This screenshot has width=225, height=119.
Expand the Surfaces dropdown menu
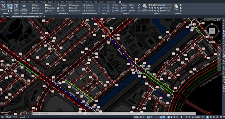point(36,8)
